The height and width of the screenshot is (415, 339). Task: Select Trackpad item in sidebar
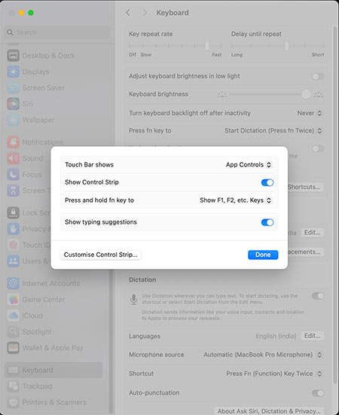point(53,386)
